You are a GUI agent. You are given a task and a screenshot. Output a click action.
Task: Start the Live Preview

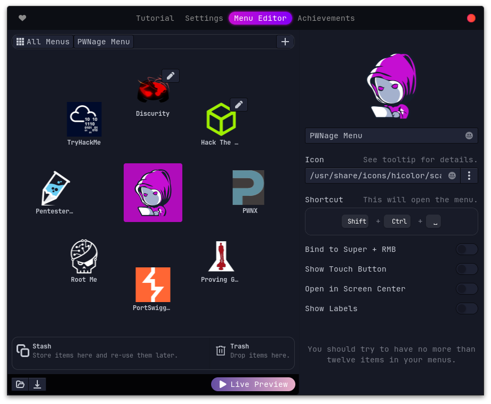[x=253, y=384]
